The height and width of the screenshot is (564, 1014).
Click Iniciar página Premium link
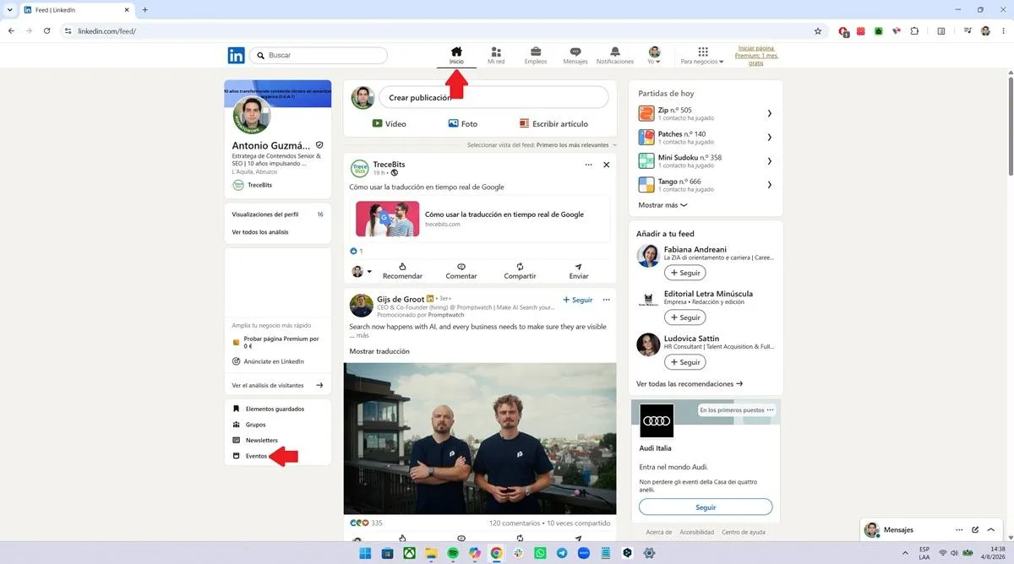[757, 56]
